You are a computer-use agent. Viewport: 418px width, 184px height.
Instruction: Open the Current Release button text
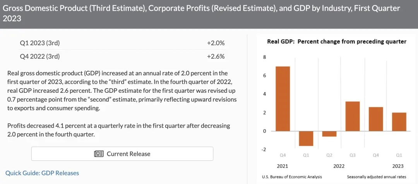click(x=128, y=154)
